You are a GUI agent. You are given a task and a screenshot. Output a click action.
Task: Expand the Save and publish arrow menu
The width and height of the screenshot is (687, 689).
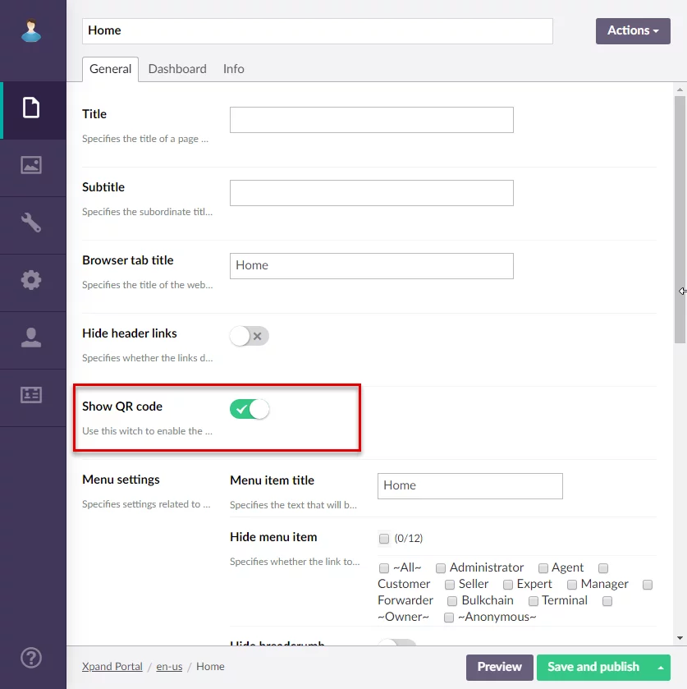[x=661, y=668]
